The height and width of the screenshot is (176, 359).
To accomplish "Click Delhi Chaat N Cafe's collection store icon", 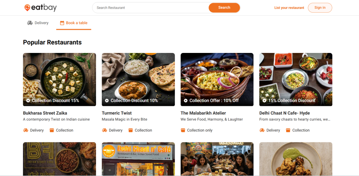I will tap(288, 130).
